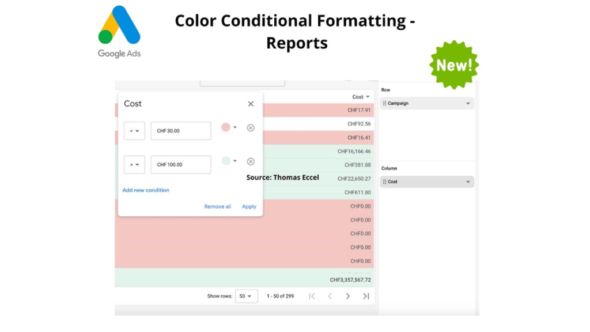590x332 pixels.
Task: Select the CHF17.91 cost cell
Action: (359, 110)
